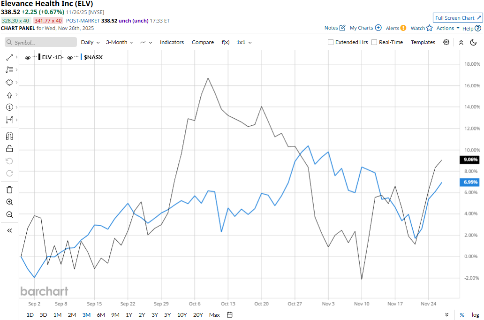This screenshot has width=484, height=320.
Task: Zoom in with the magnifier plus icon
Action: tap(9, 202)
